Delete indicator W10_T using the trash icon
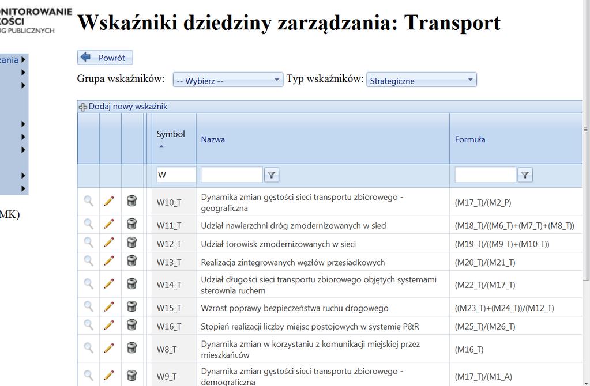 point(131,200)
